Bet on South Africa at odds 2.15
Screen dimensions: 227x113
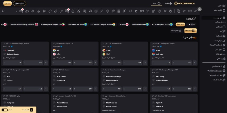[182, 63]
